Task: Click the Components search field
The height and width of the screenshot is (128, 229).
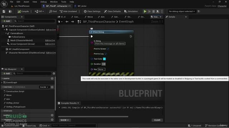Action: point(34,21)
